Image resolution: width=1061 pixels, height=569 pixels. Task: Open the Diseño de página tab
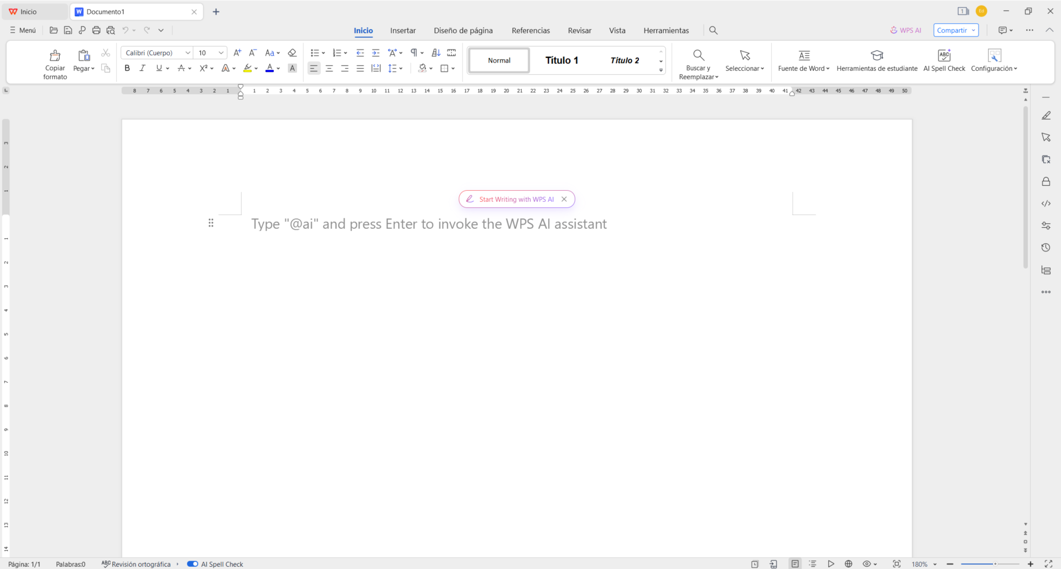[463, 30]
